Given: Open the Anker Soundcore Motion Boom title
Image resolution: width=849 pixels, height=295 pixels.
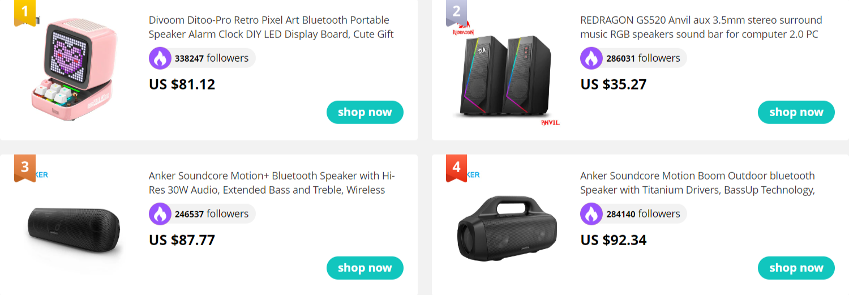Looking at the screenshot, I should [697, 183].
